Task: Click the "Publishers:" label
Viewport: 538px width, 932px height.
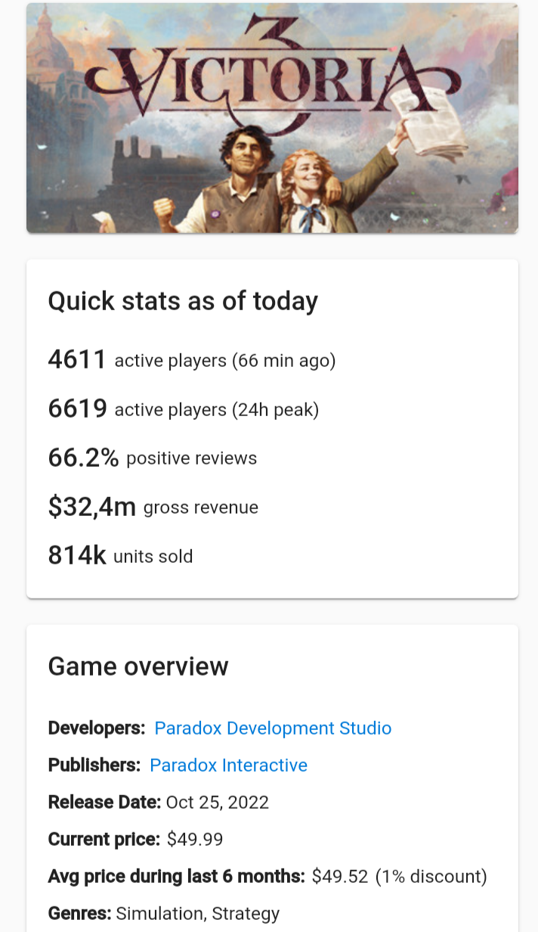Action: pos(94,766)
